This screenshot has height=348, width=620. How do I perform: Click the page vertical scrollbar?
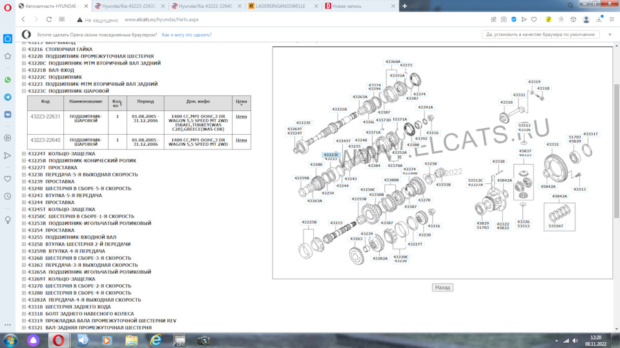pos(616,150)
